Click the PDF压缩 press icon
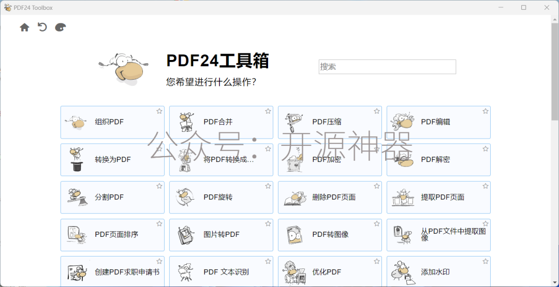Image resolution: width=559 pixels, height=287 pixels. click(294, 122)
